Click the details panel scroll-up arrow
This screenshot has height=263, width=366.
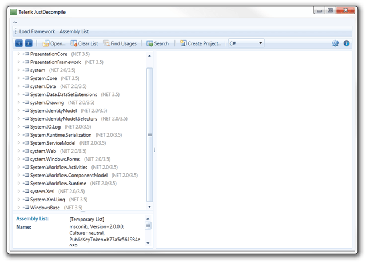pyautogui.click(x=148, y=218)
